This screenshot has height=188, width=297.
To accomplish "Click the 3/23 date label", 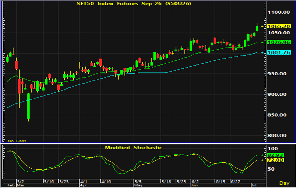I will click(x=64, y=181).
